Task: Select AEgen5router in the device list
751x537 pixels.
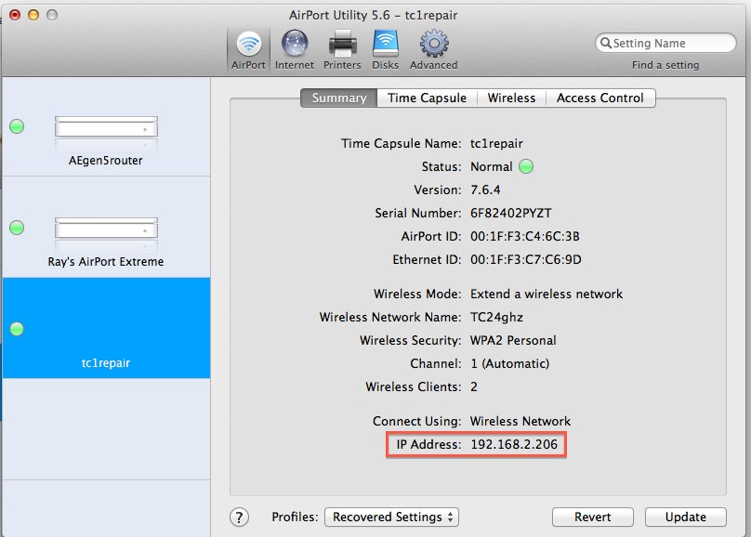Action: click(106, 127)
